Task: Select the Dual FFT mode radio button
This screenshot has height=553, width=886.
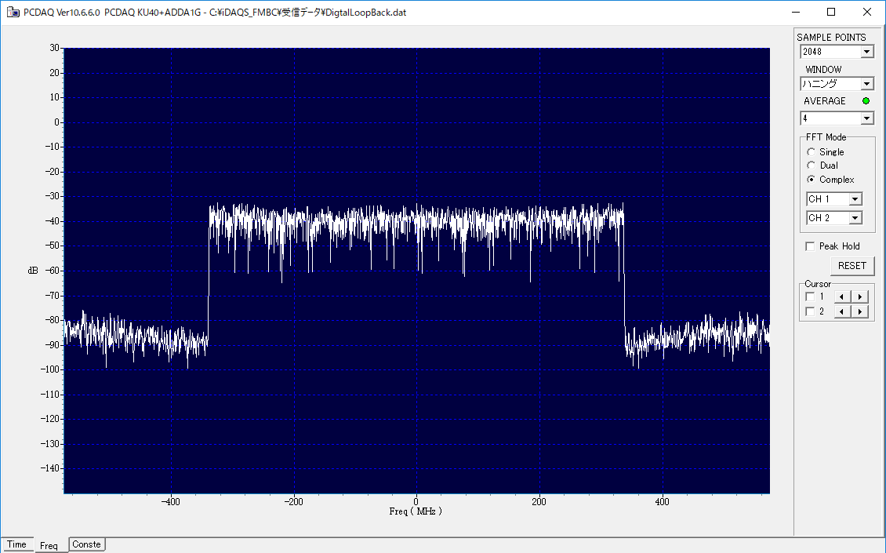Action: 812,166
